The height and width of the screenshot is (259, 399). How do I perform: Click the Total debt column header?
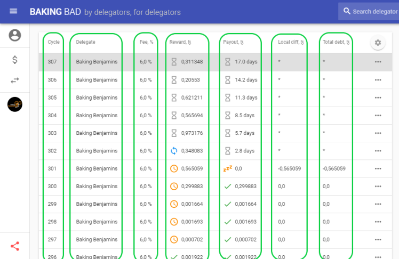(x=336, y=42)
